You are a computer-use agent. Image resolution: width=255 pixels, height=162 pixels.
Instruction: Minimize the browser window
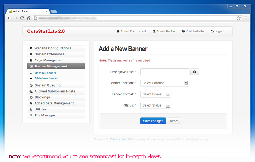[x=230, y=6]
